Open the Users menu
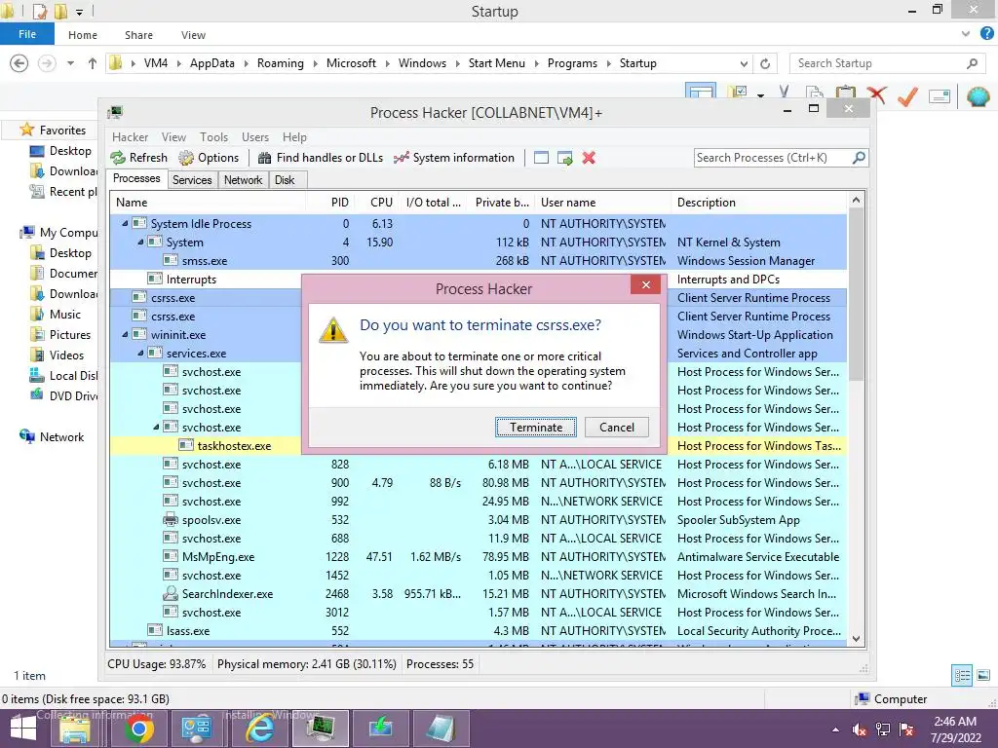This screenshot has height=748, width=998. pos(254,136)
